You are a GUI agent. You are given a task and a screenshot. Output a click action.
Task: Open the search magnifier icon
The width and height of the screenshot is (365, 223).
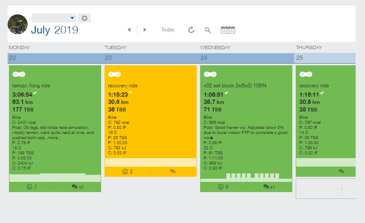point(208,30)
